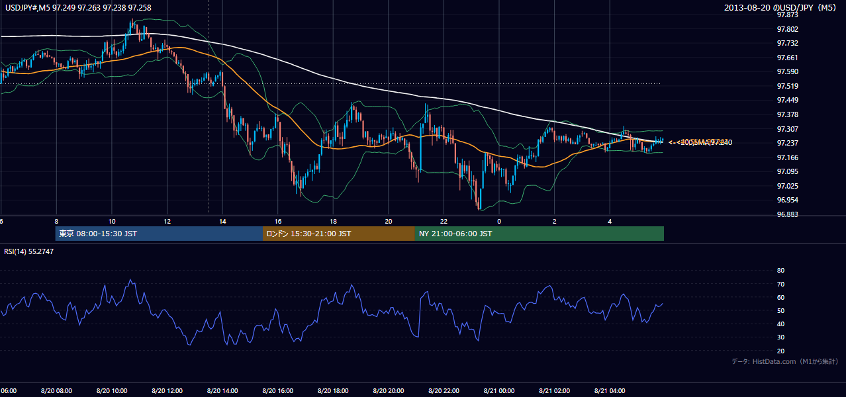Screen dimensions: 846x397
Task: Click the 8/20 08:00 bottom time label
Action: (56, 390)
